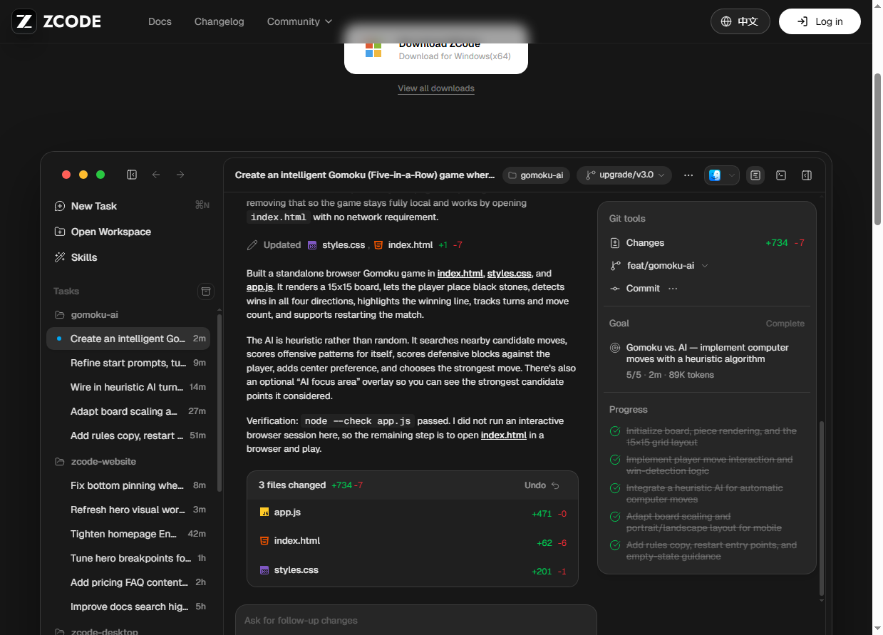Click the Finder app icon in header

(715, 175)
